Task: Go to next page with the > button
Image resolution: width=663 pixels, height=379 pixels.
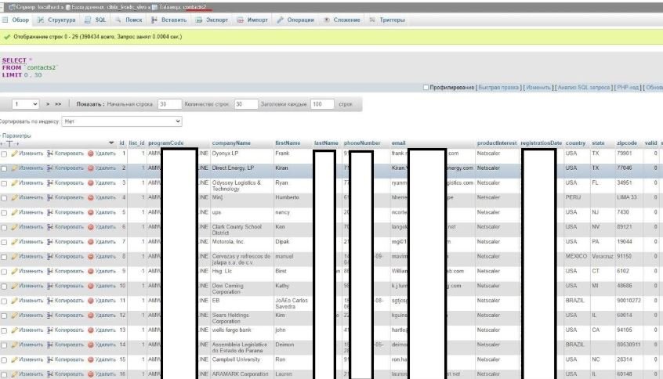Action: coord(48,104)
